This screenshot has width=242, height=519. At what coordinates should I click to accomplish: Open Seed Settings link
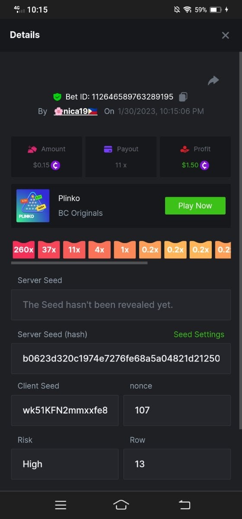tap(199, 334)
